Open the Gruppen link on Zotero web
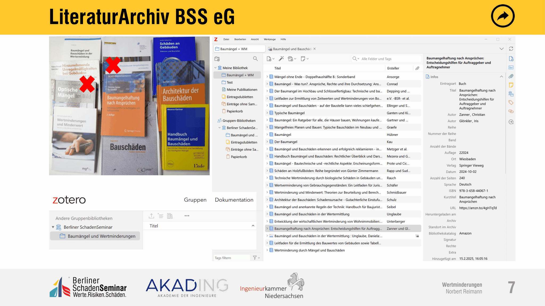 click(195, 200)
